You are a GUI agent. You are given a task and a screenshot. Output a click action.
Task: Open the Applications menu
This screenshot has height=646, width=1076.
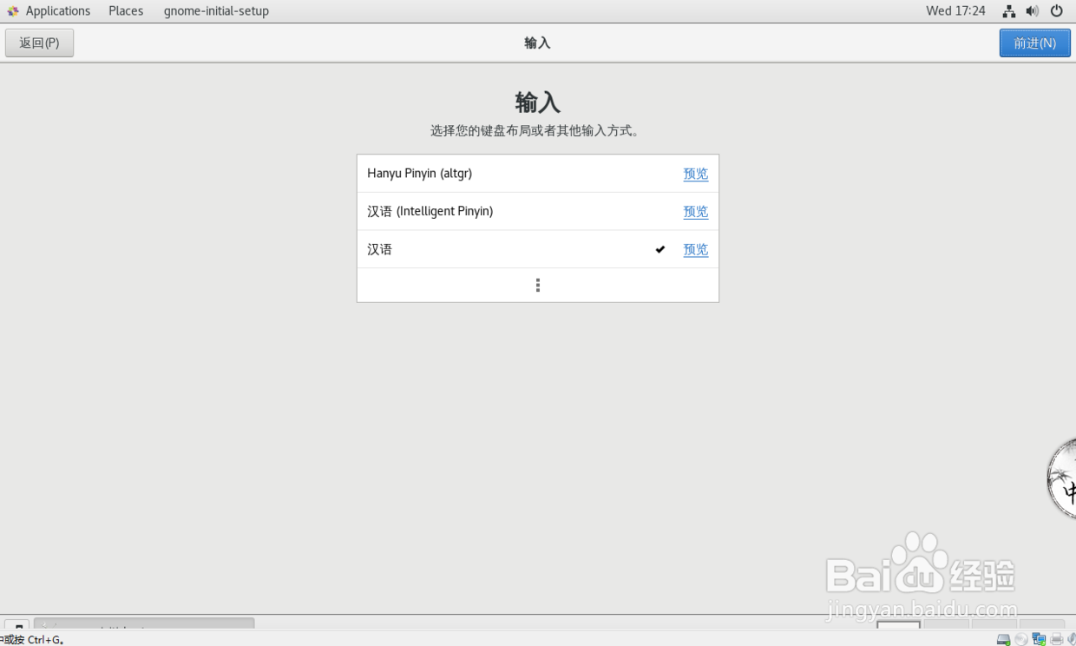pyautogui.click(x=58, y=10)
